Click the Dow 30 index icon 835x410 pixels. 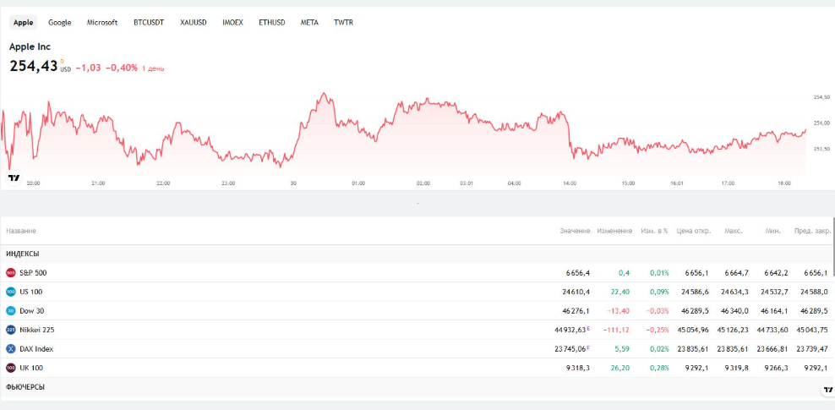(x=11, y=310)
